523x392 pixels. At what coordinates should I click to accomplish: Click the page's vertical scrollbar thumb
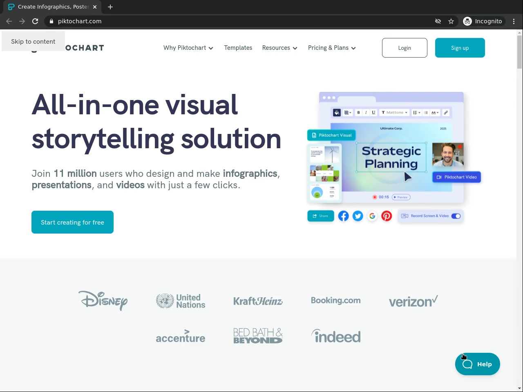520,52
